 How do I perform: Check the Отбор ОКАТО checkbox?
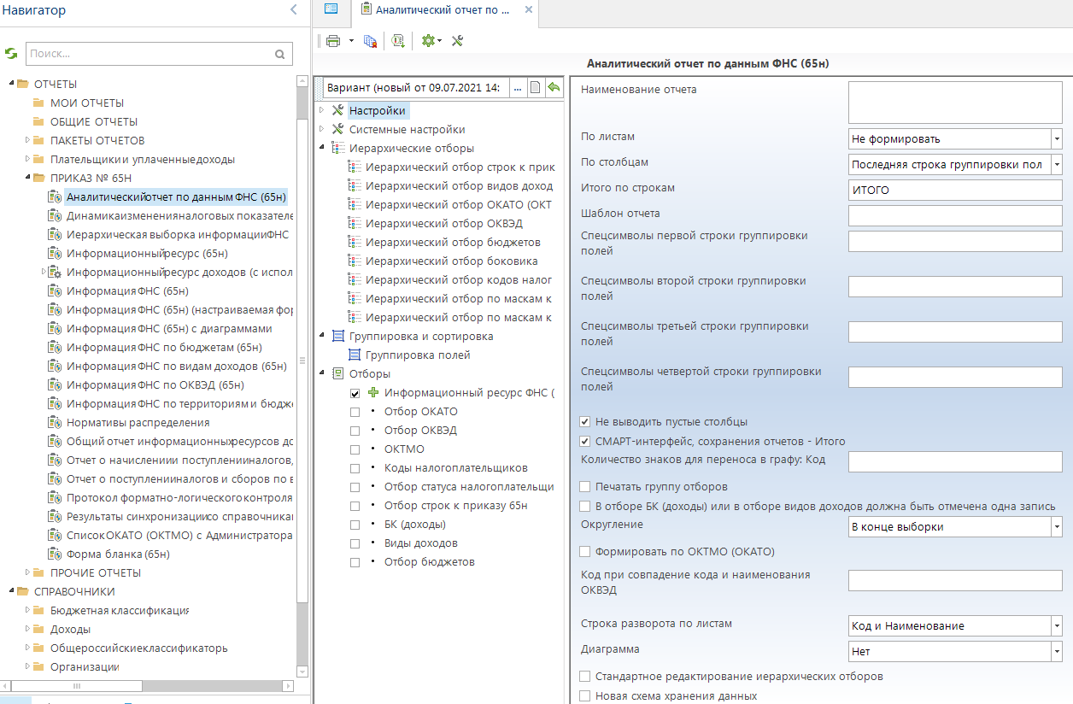355,412
